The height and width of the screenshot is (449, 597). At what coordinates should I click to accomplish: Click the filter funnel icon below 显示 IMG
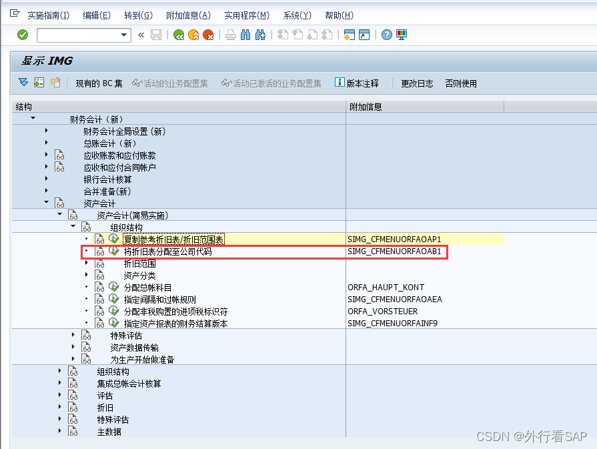click(23, 83)
